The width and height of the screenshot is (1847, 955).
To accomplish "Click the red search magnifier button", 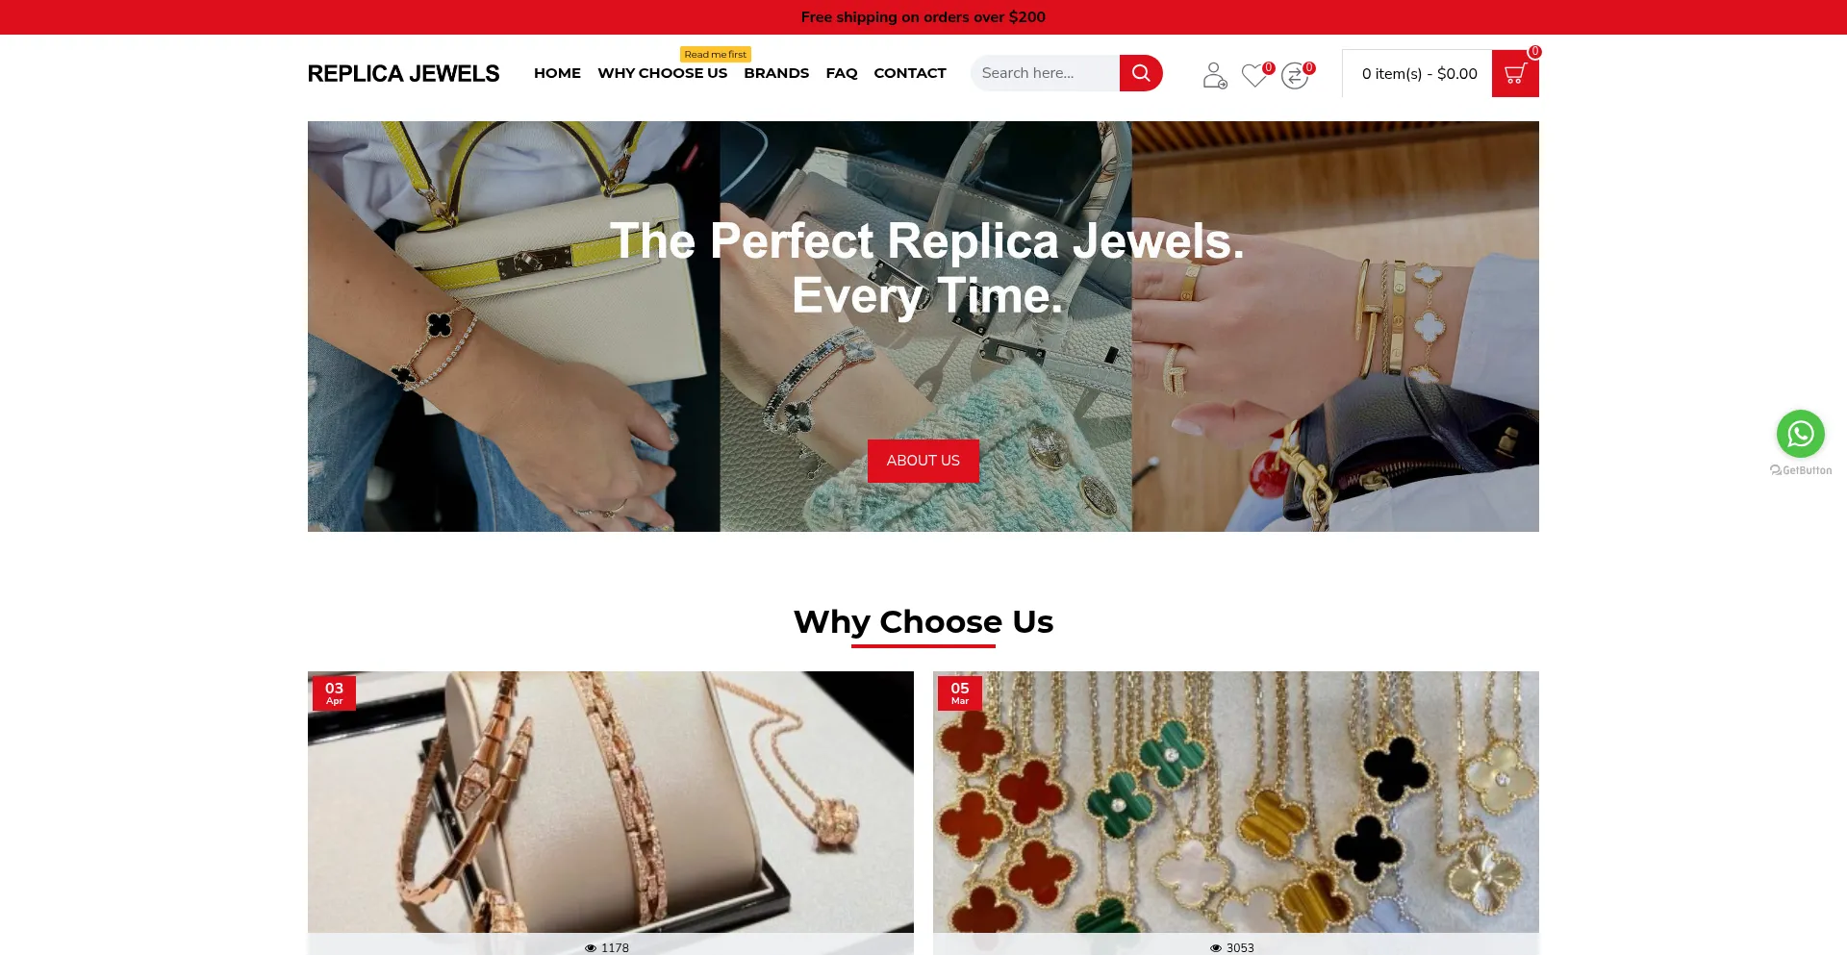I will tap(1141, 73).
